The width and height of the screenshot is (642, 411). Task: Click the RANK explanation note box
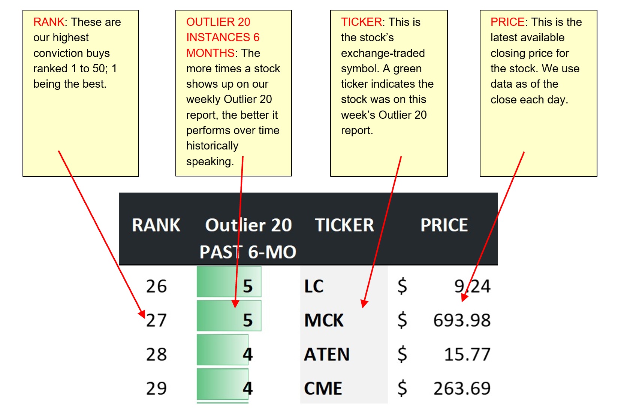(x=81, y=93)
